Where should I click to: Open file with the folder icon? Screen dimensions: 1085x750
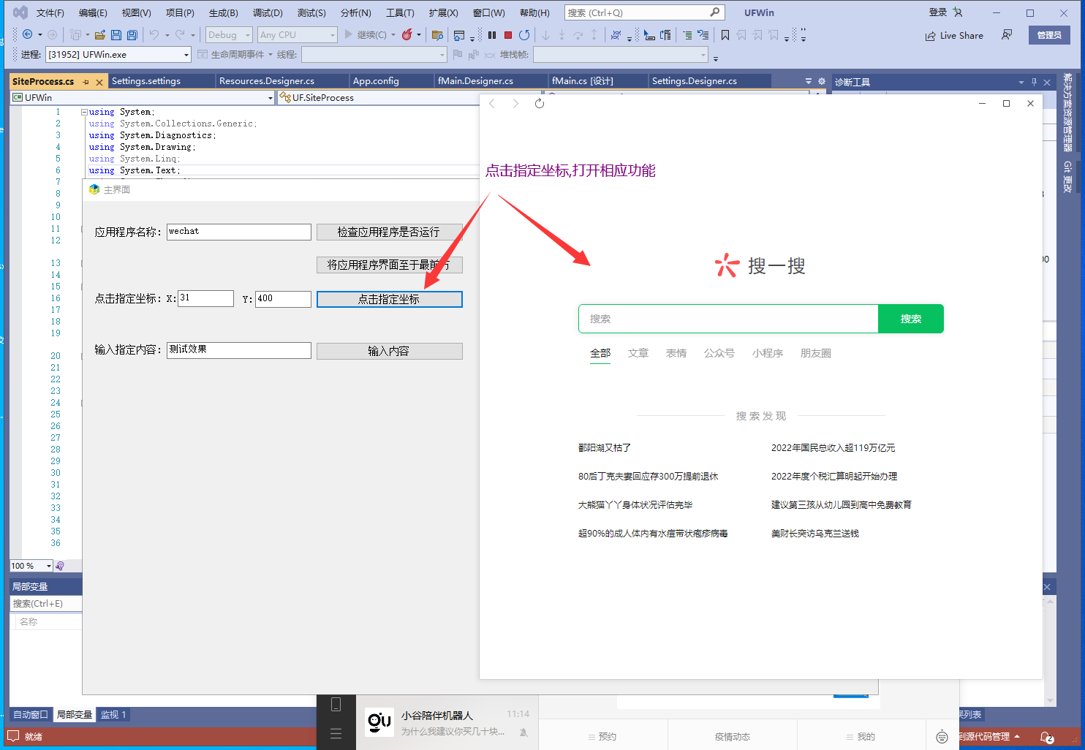click(100, 34)
